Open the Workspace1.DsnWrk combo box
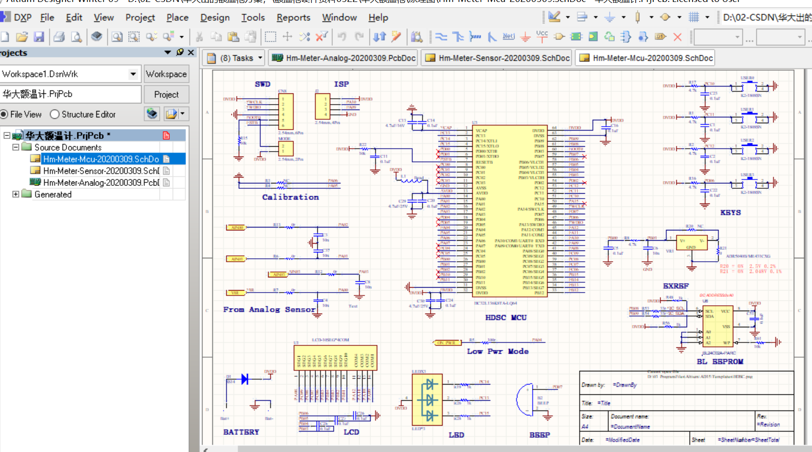Viewport: 812px width, 452px height. pyautogui.click(x=70, y=74)
